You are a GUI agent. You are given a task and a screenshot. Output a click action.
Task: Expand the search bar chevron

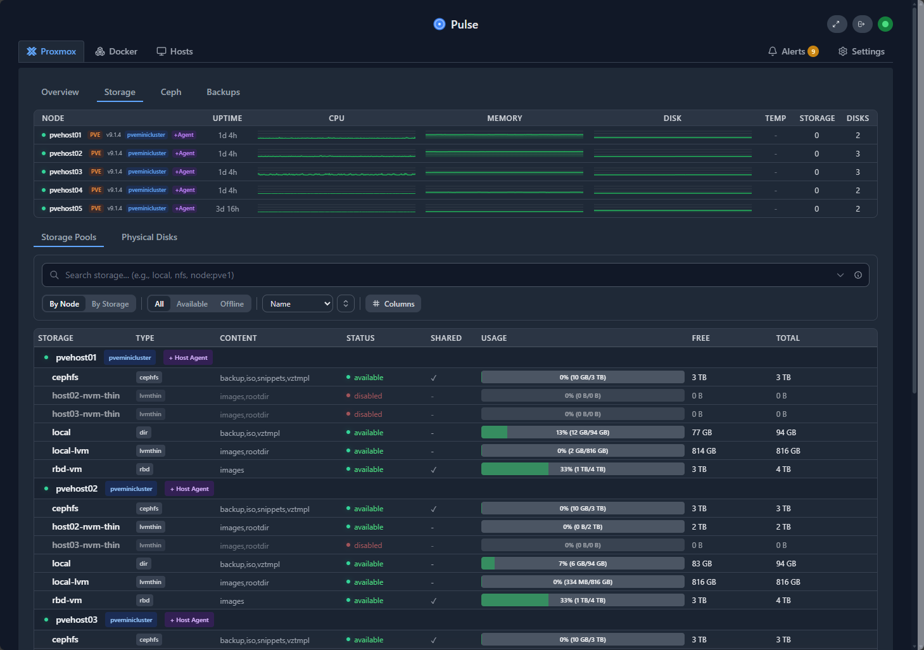pos(840,275)
